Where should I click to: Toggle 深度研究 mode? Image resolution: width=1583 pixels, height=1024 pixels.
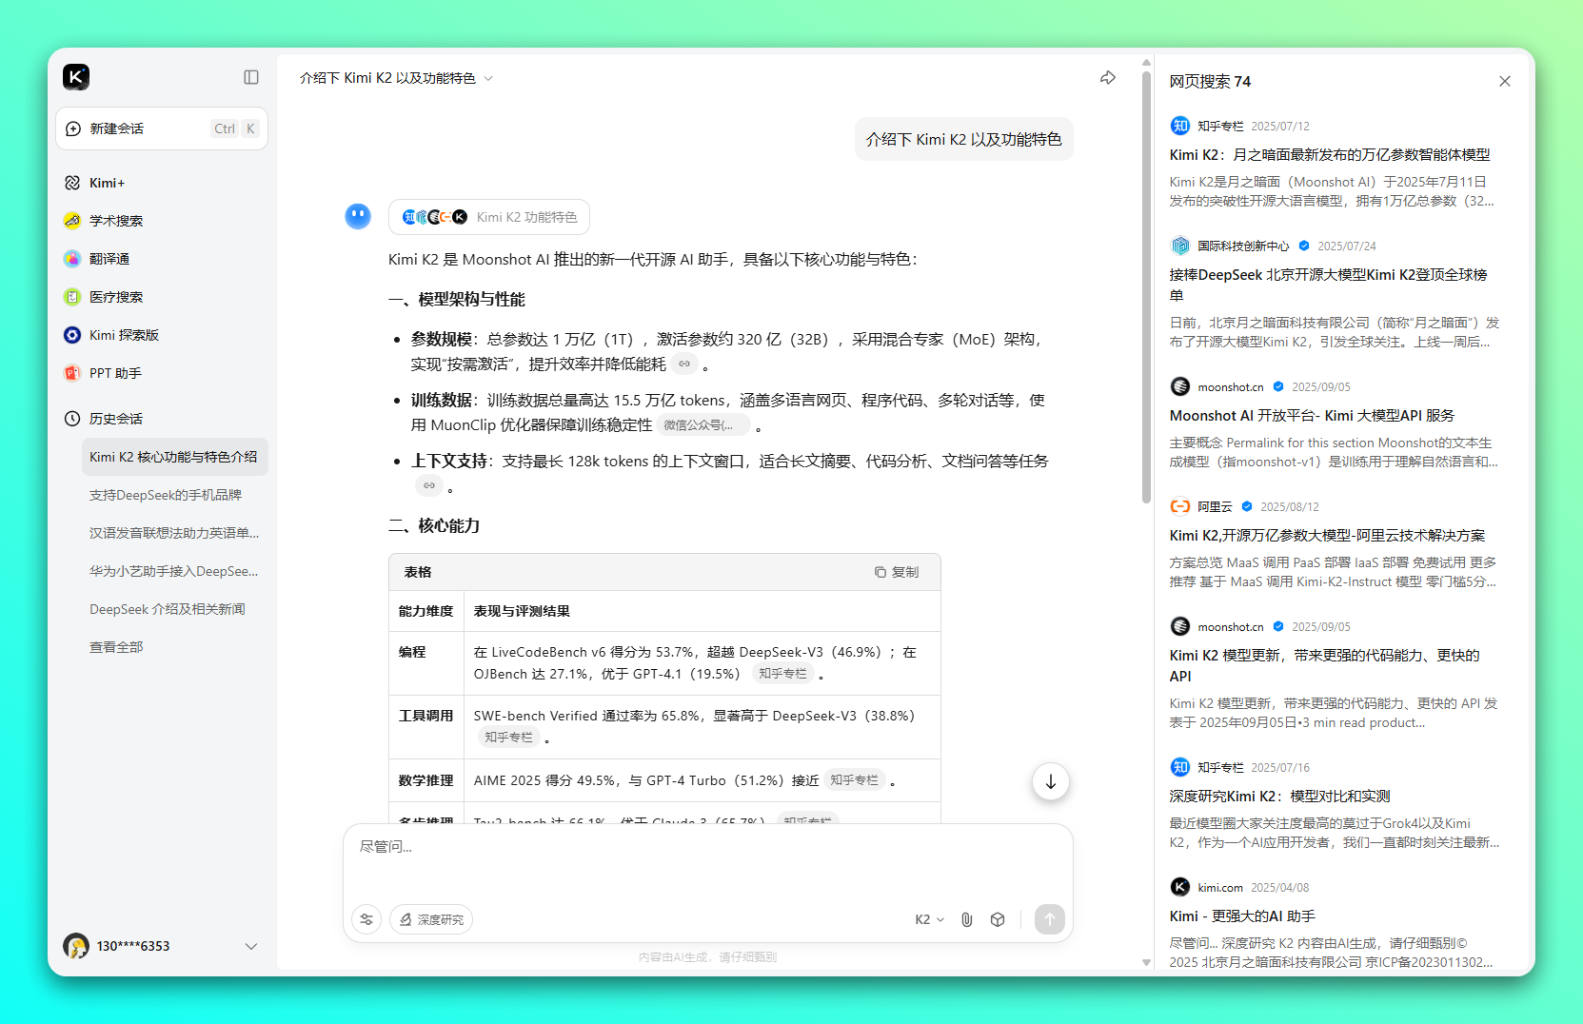point(431,919)
